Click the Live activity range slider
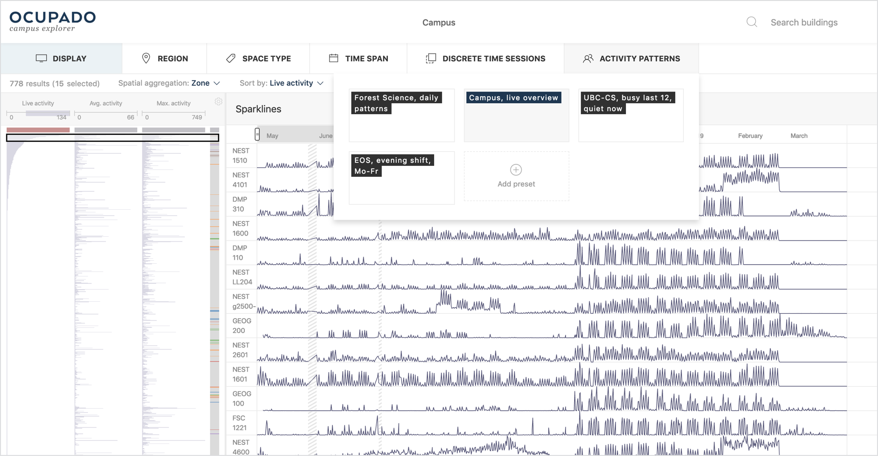 click(39, 113)
